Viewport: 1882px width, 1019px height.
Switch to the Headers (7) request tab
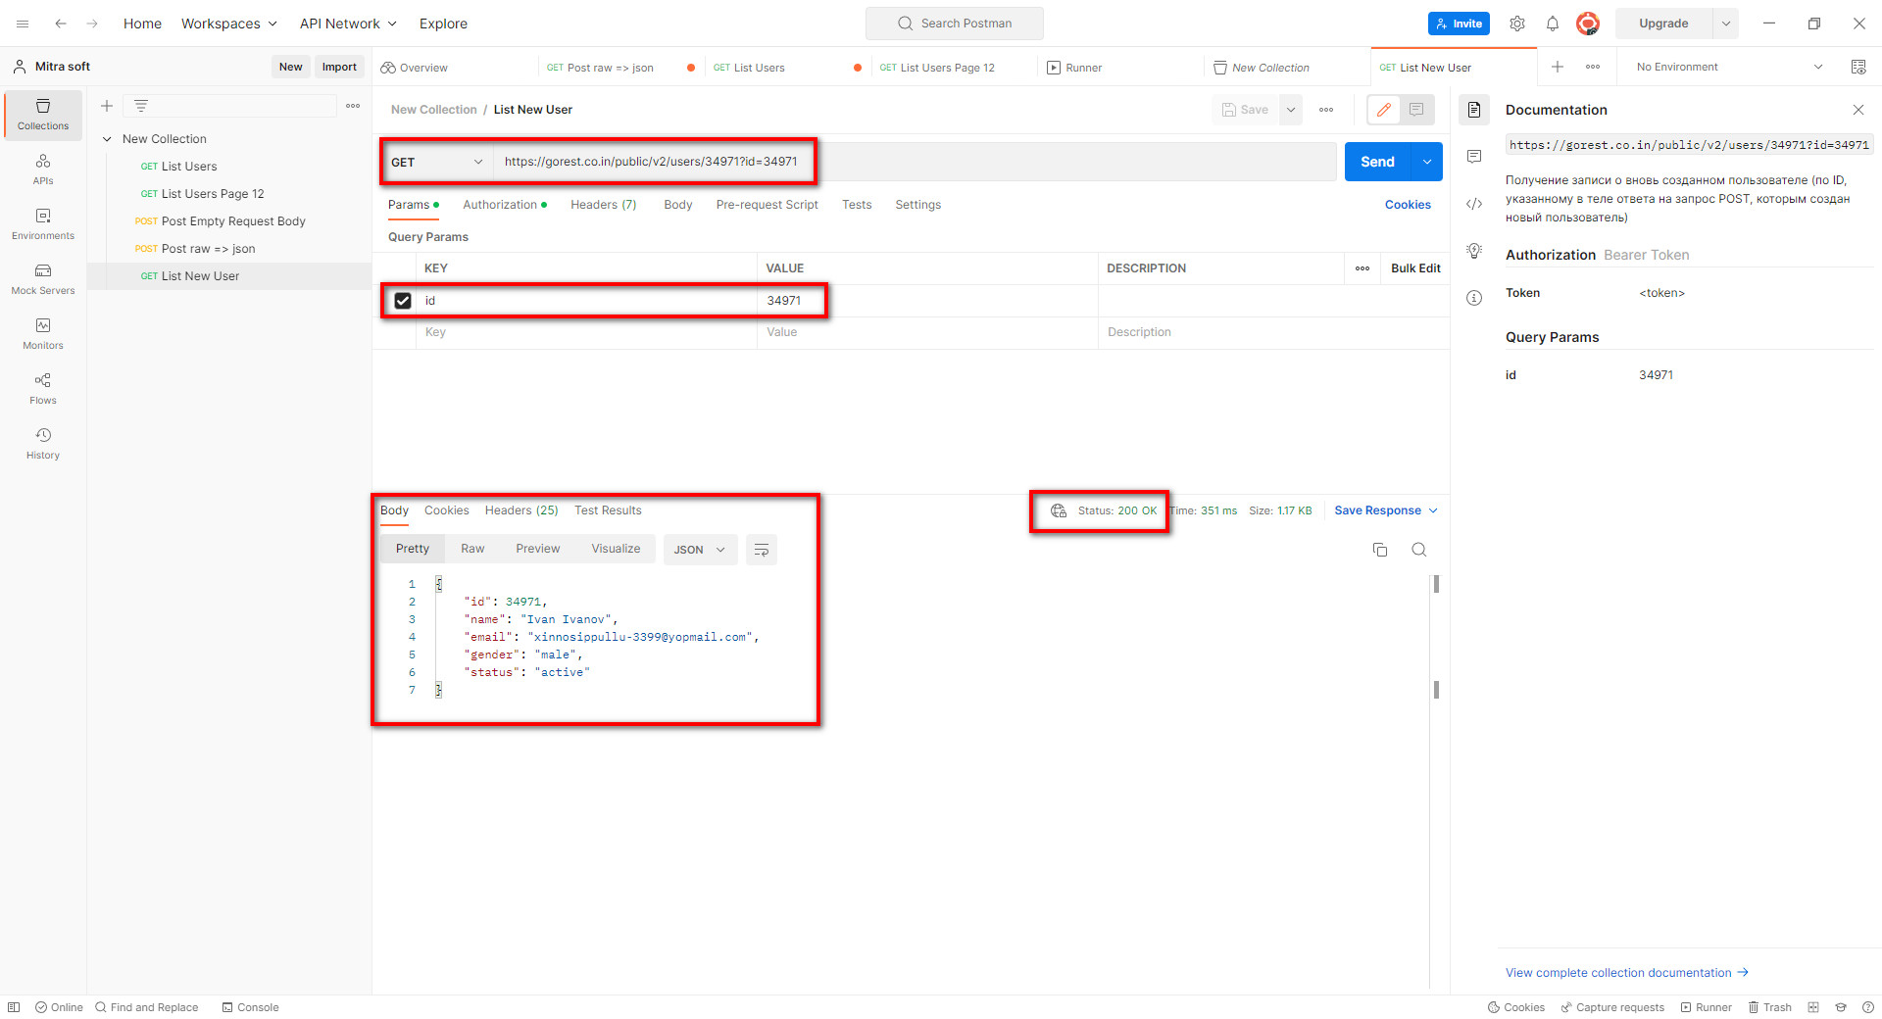[x=604, y=205]
